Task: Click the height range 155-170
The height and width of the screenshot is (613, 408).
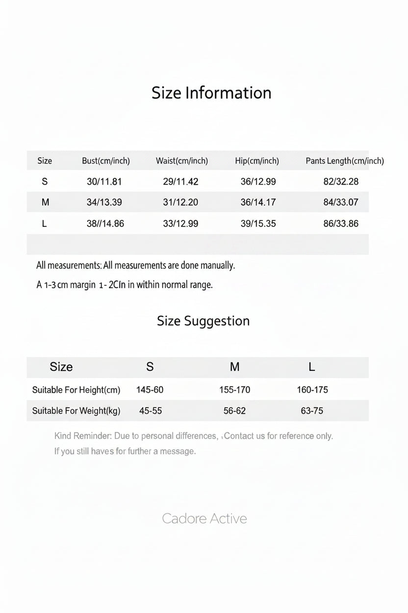Action: (234, 390)
